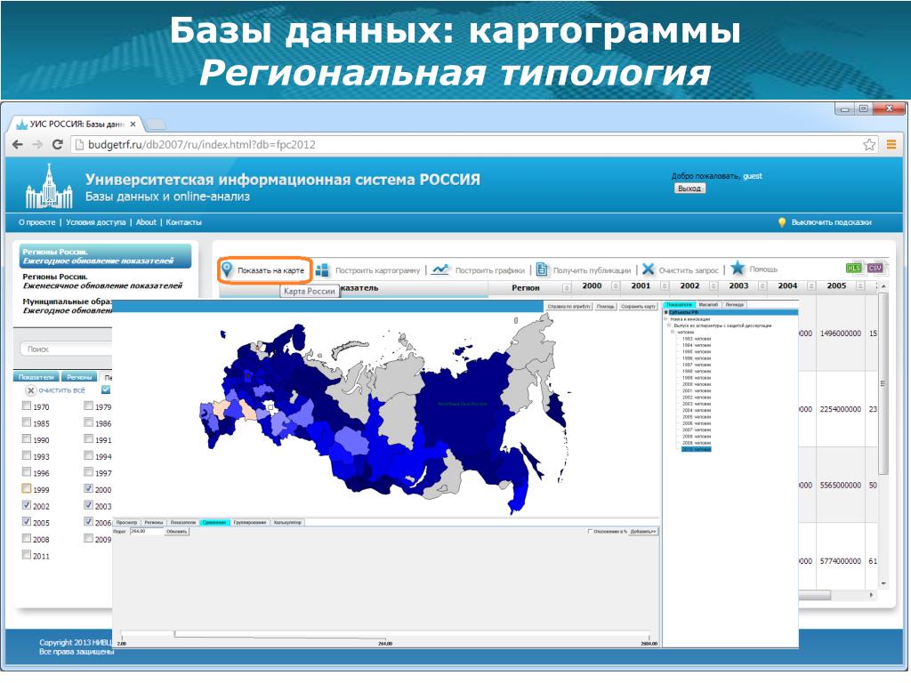Image resolution: width=911 pixels, height=683 pixels.
Task: Click the Выход button
Action: pyautogui.click(x=689, y=189)
